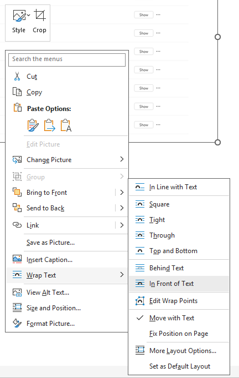Click the Through wrapping icon
Image resolution: width=239 pixels, height=378 pixels.
tap(140, 235)
